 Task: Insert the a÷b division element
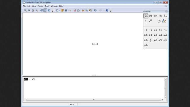(x=156, y=40)
